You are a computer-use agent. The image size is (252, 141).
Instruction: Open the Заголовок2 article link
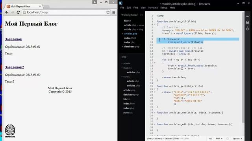[14, 67]
